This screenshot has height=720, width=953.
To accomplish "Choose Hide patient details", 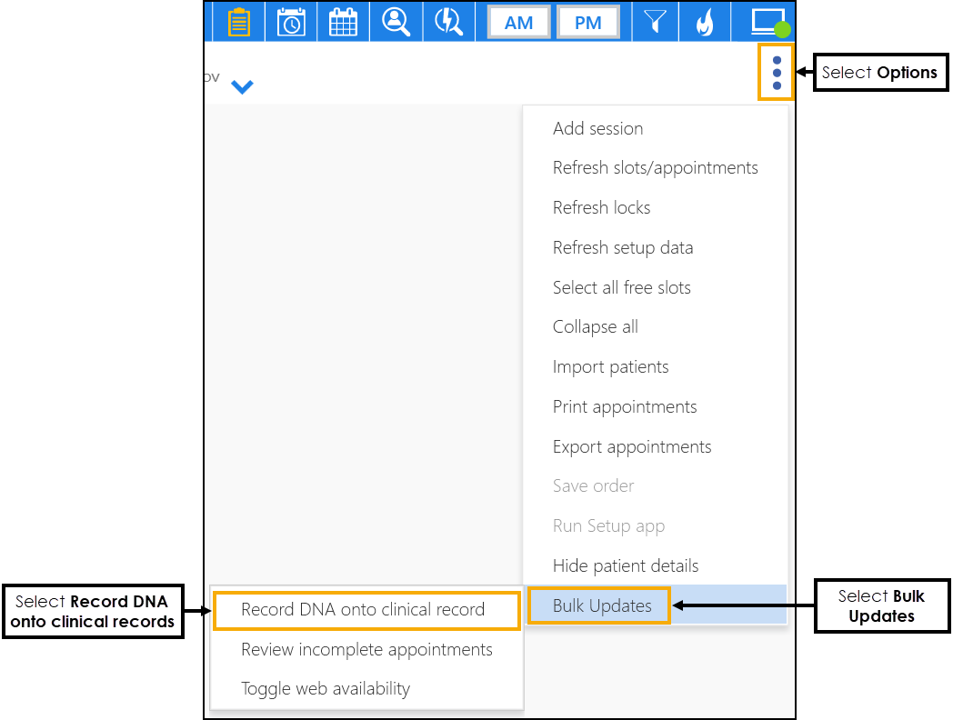I will pyautogui.click(x=626, y=566).
